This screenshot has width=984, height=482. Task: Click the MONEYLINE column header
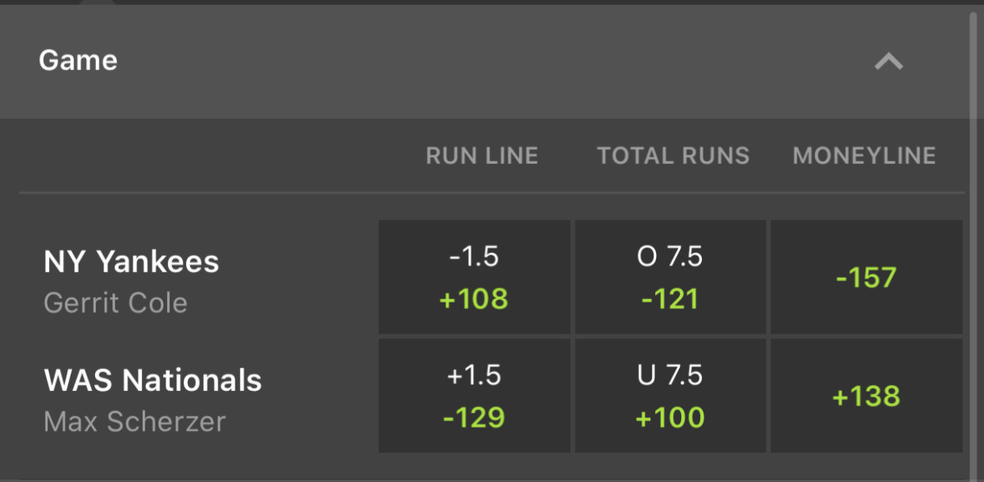863,155
